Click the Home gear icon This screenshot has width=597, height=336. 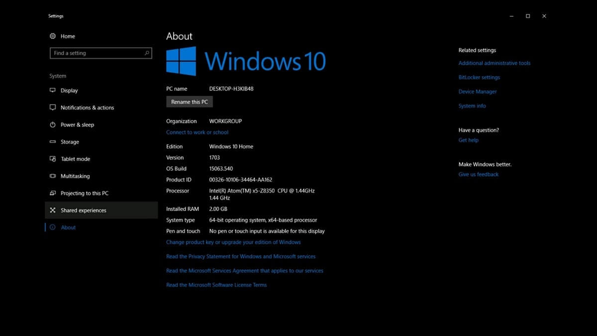tap(53, 36)
